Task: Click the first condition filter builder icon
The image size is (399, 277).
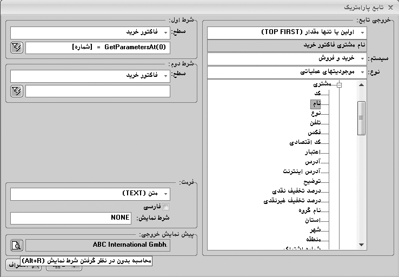Action: click(x=16, y=48)
